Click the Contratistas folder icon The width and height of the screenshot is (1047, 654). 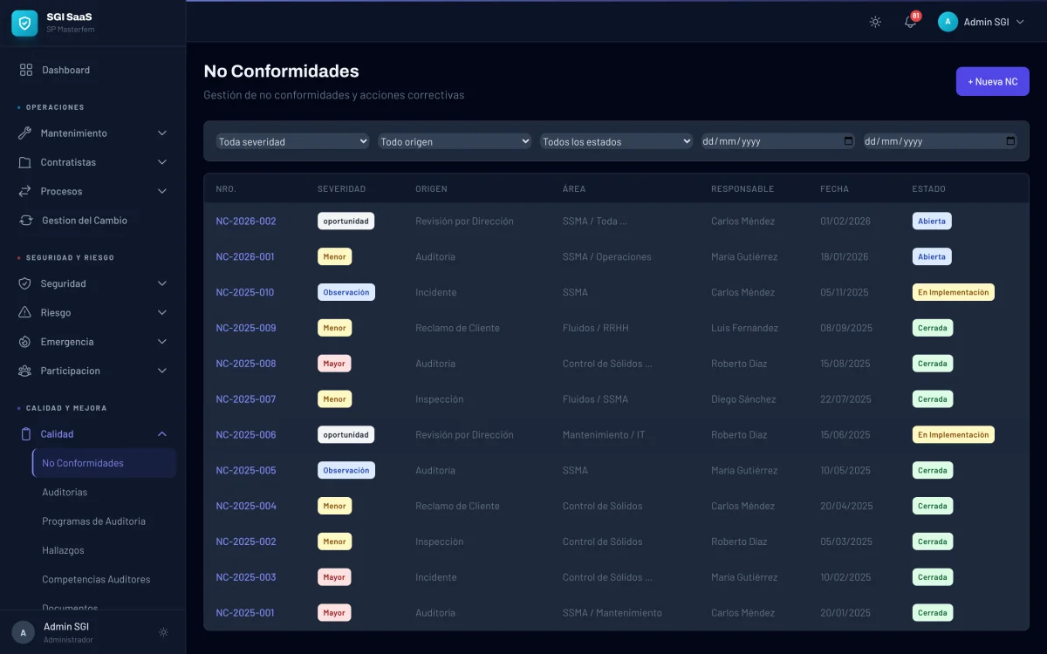24,162
